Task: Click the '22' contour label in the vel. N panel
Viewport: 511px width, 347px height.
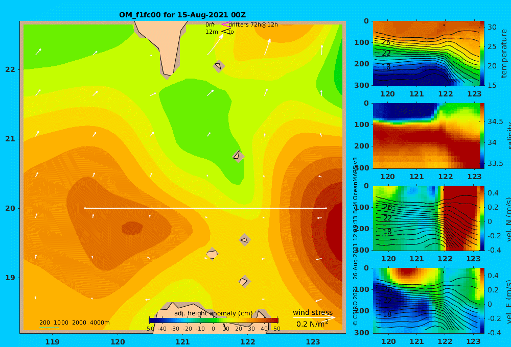Action: [x=387, y=218]
